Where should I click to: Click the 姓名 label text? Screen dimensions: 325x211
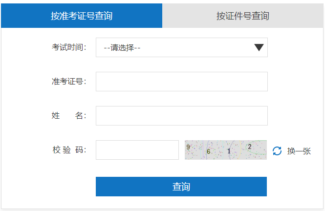(69, 116)
